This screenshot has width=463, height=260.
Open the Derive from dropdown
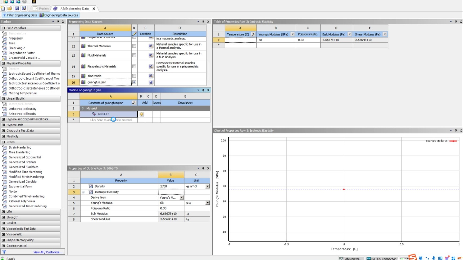tap(182, 197)
